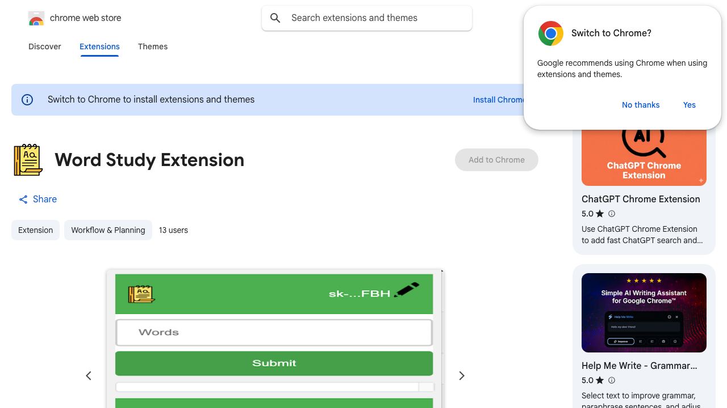Image resolution: width=727 pixels, height=408 pixels.
Task: Click the Word Study Extension heading
Action: [149, 160]
